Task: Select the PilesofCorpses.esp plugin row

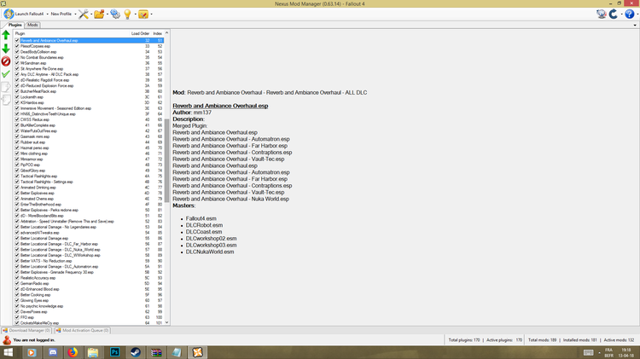Action: coord(89,46)
